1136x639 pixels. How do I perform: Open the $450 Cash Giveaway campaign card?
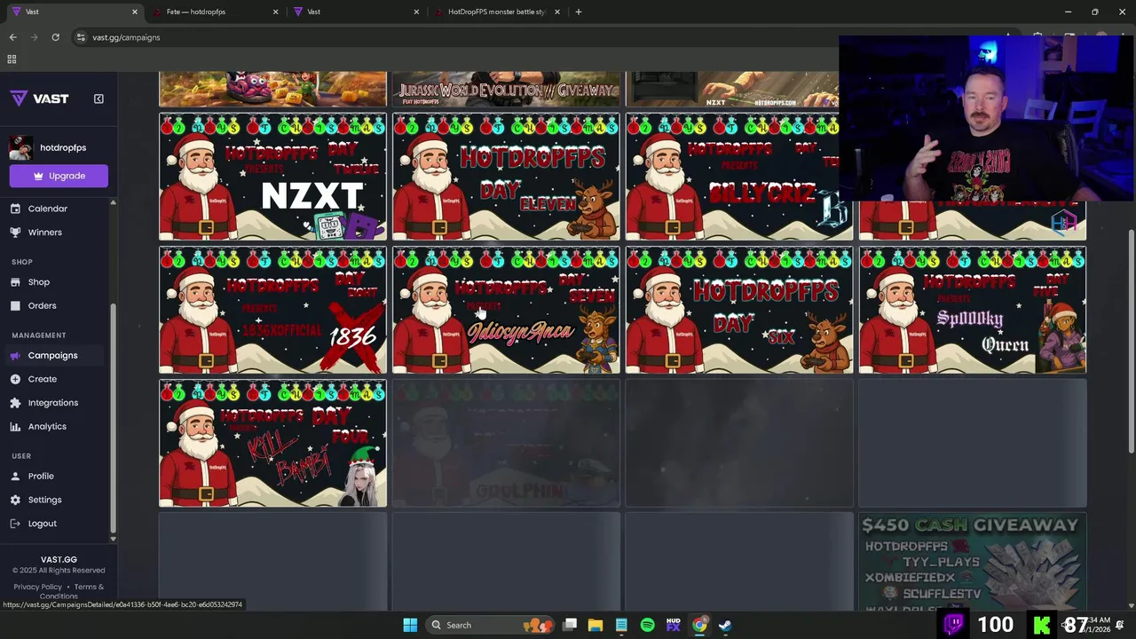[x=973, y=562]
